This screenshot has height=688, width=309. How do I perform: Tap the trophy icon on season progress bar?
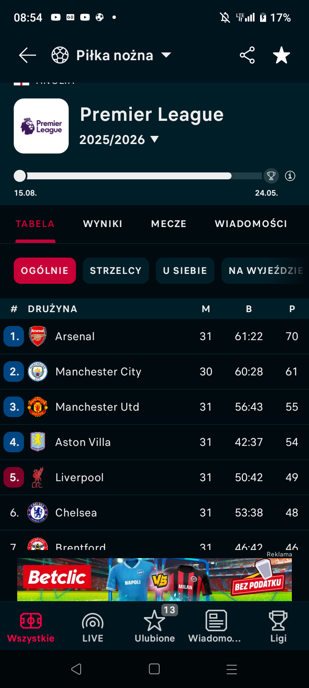pos(271,175)
